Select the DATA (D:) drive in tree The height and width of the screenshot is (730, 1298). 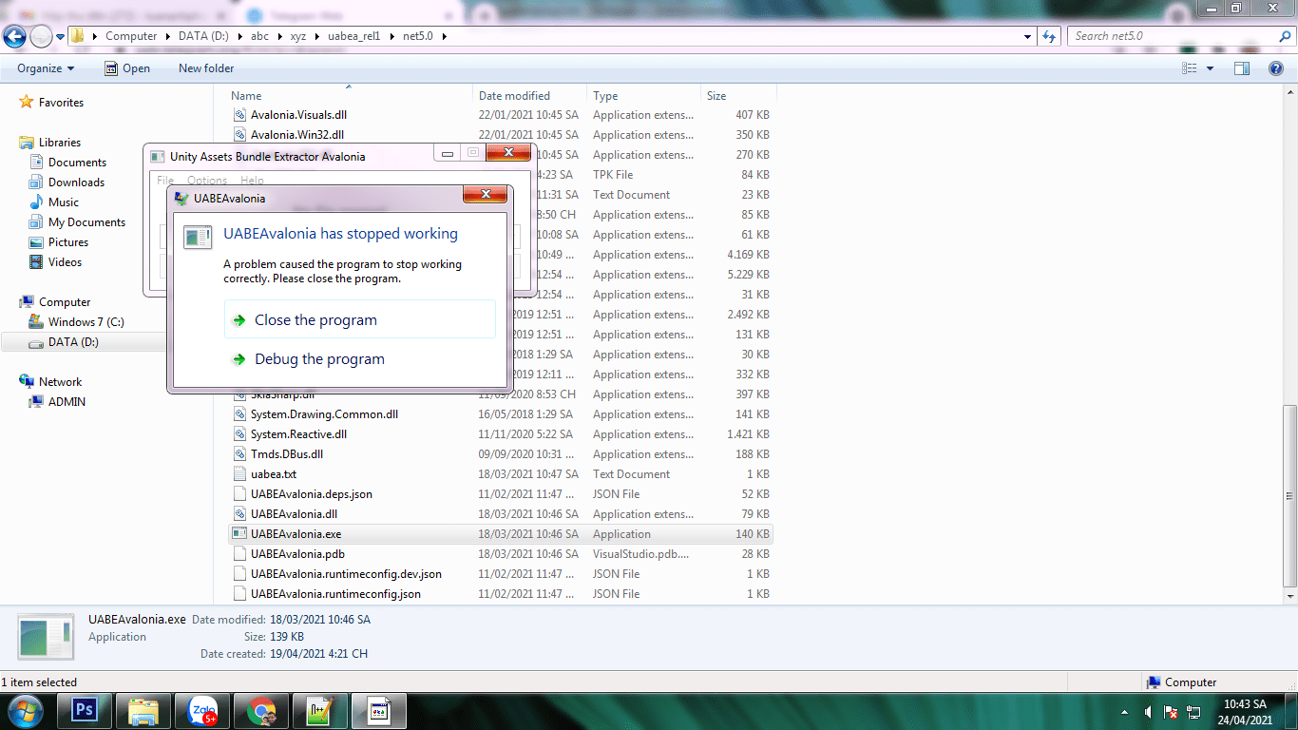pos(73,342)
